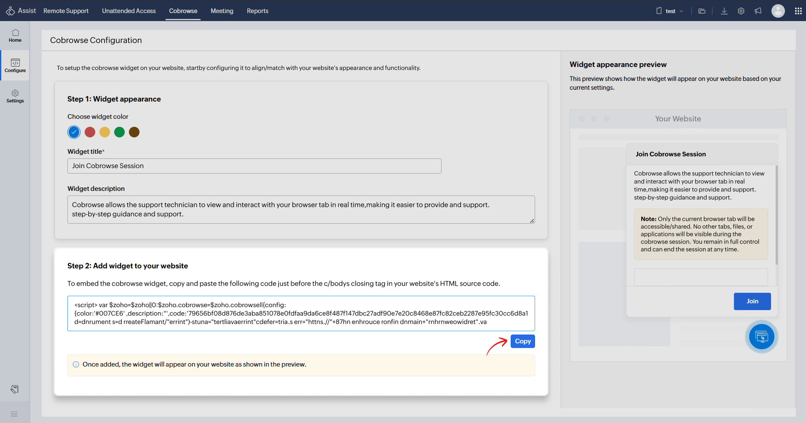Click inside the Widget title field

[x=254, y=166]
